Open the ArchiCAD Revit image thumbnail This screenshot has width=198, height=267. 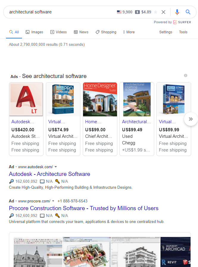175,252
